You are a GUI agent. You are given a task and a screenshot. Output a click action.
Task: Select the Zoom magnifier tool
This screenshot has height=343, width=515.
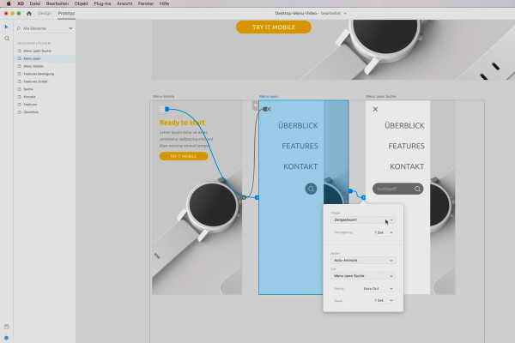point(7,39)
